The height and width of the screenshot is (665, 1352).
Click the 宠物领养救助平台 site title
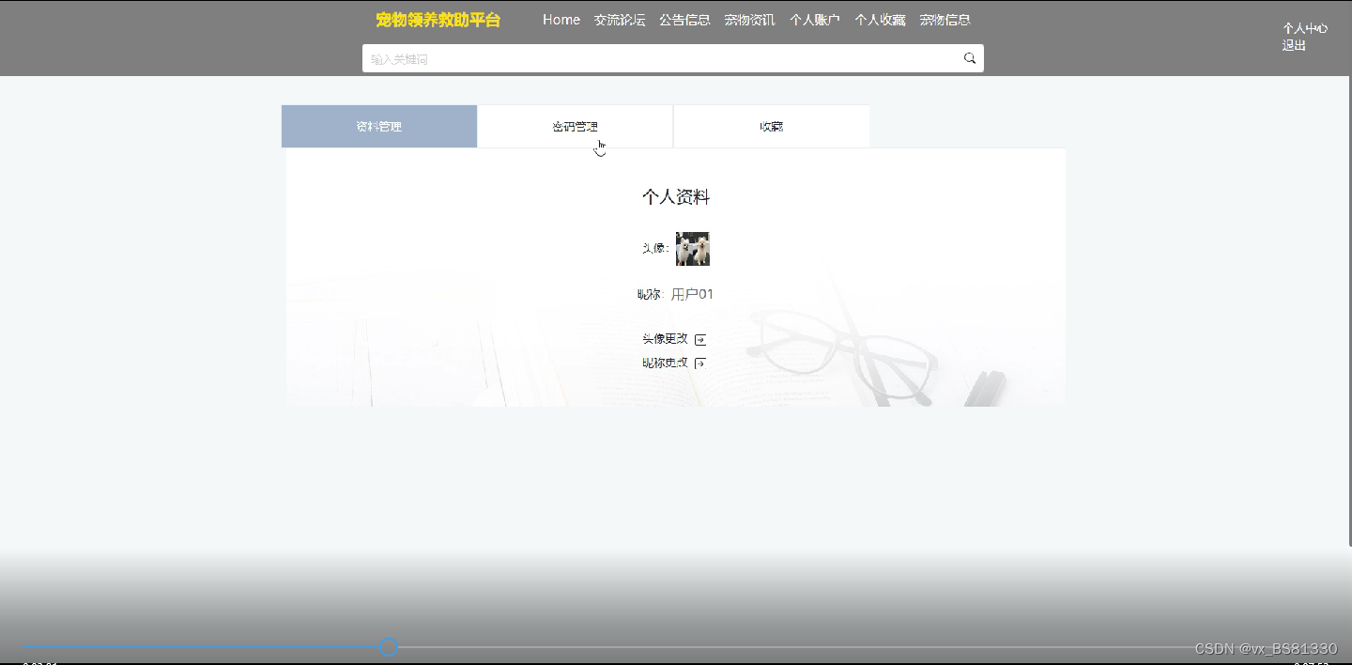438,21
